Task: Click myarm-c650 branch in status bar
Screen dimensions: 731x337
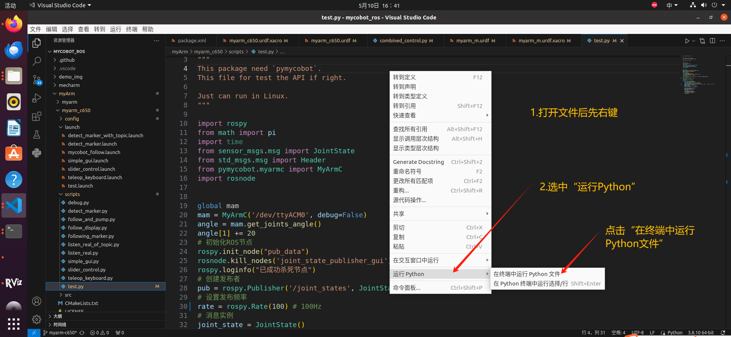Action: pos(60,333)
